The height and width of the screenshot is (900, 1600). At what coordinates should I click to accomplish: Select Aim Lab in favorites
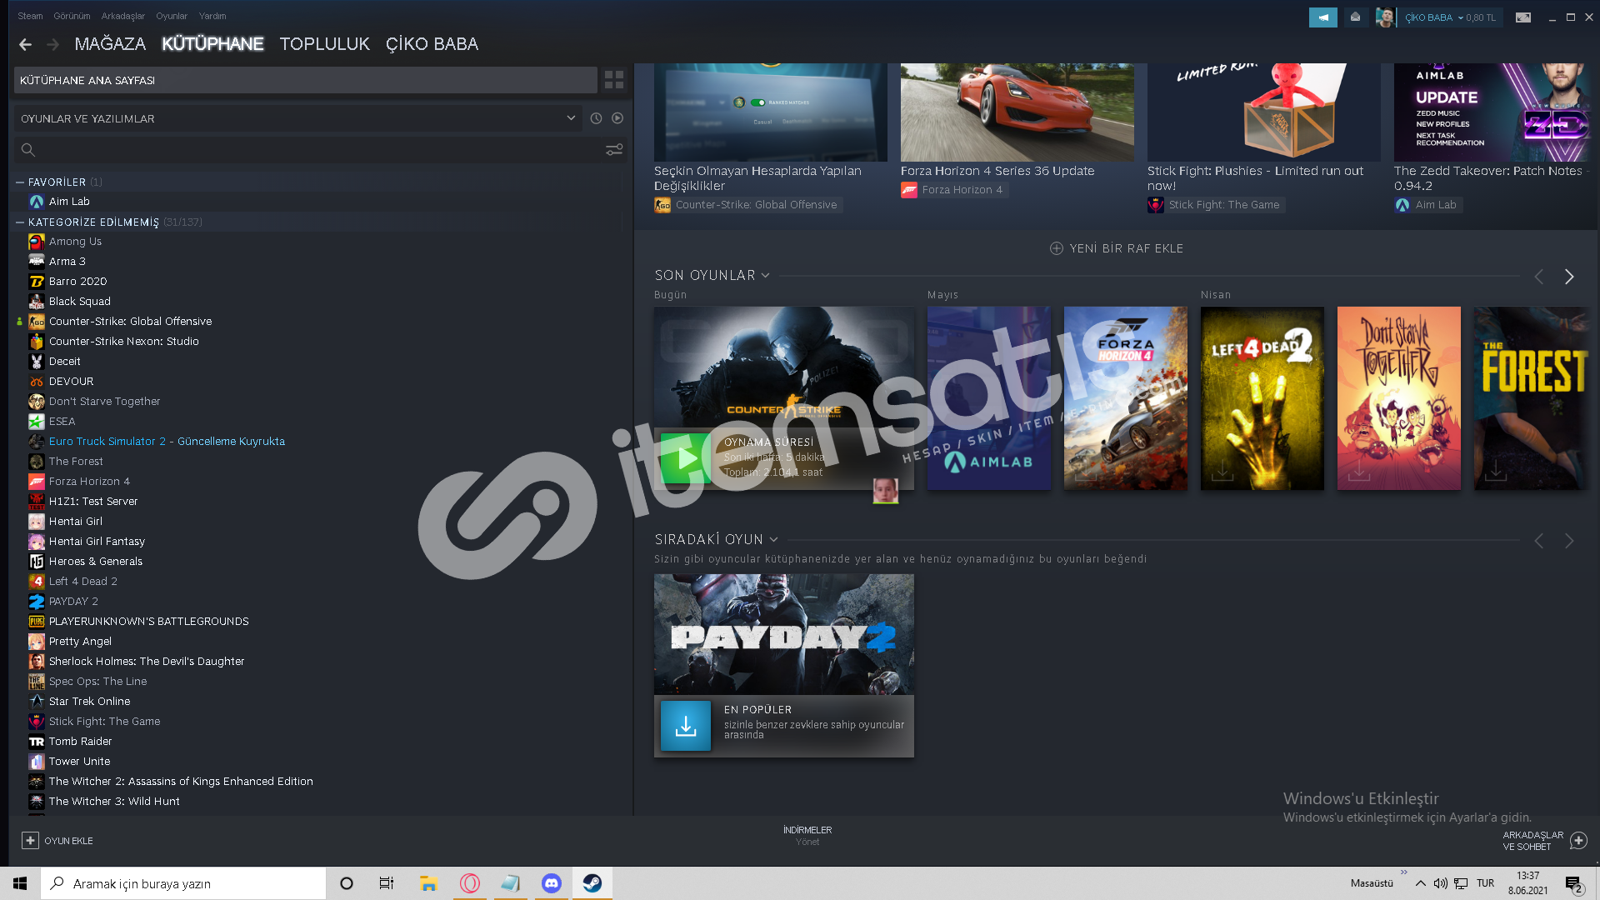(69, 202)
